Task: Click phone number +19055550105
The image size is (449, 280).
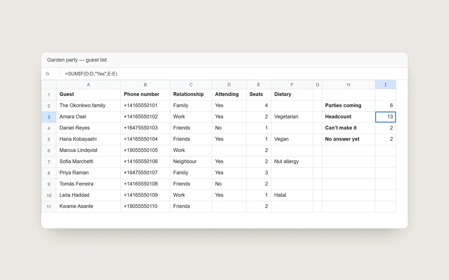Action: pyautogui.click(x=145, y=150)
